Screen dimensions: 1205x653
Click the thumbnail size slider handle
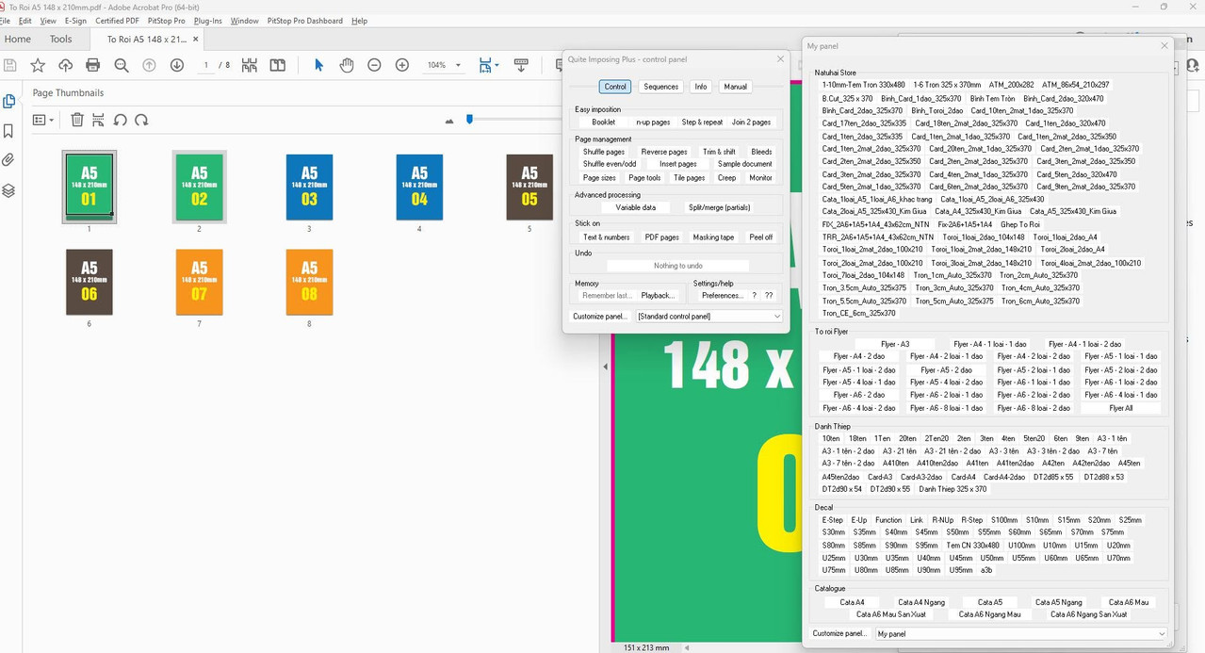pyautogui.click(x=469, y=119)
